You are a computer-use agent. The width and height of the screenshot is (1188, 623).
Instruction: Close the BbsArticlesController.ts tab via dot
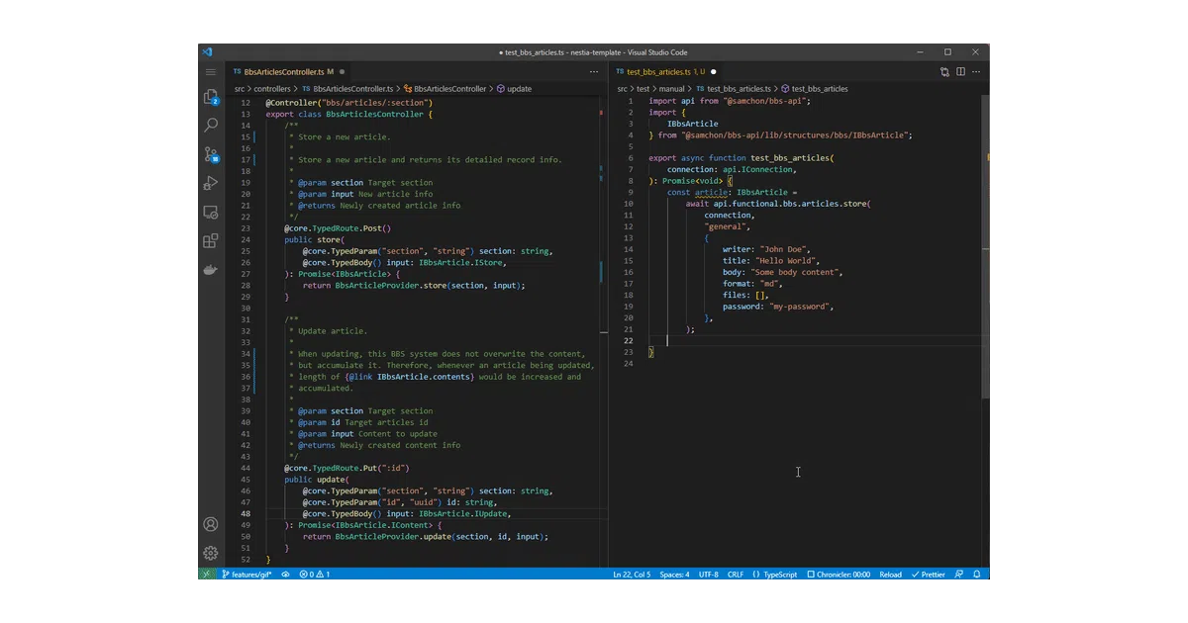coord(343,71)
